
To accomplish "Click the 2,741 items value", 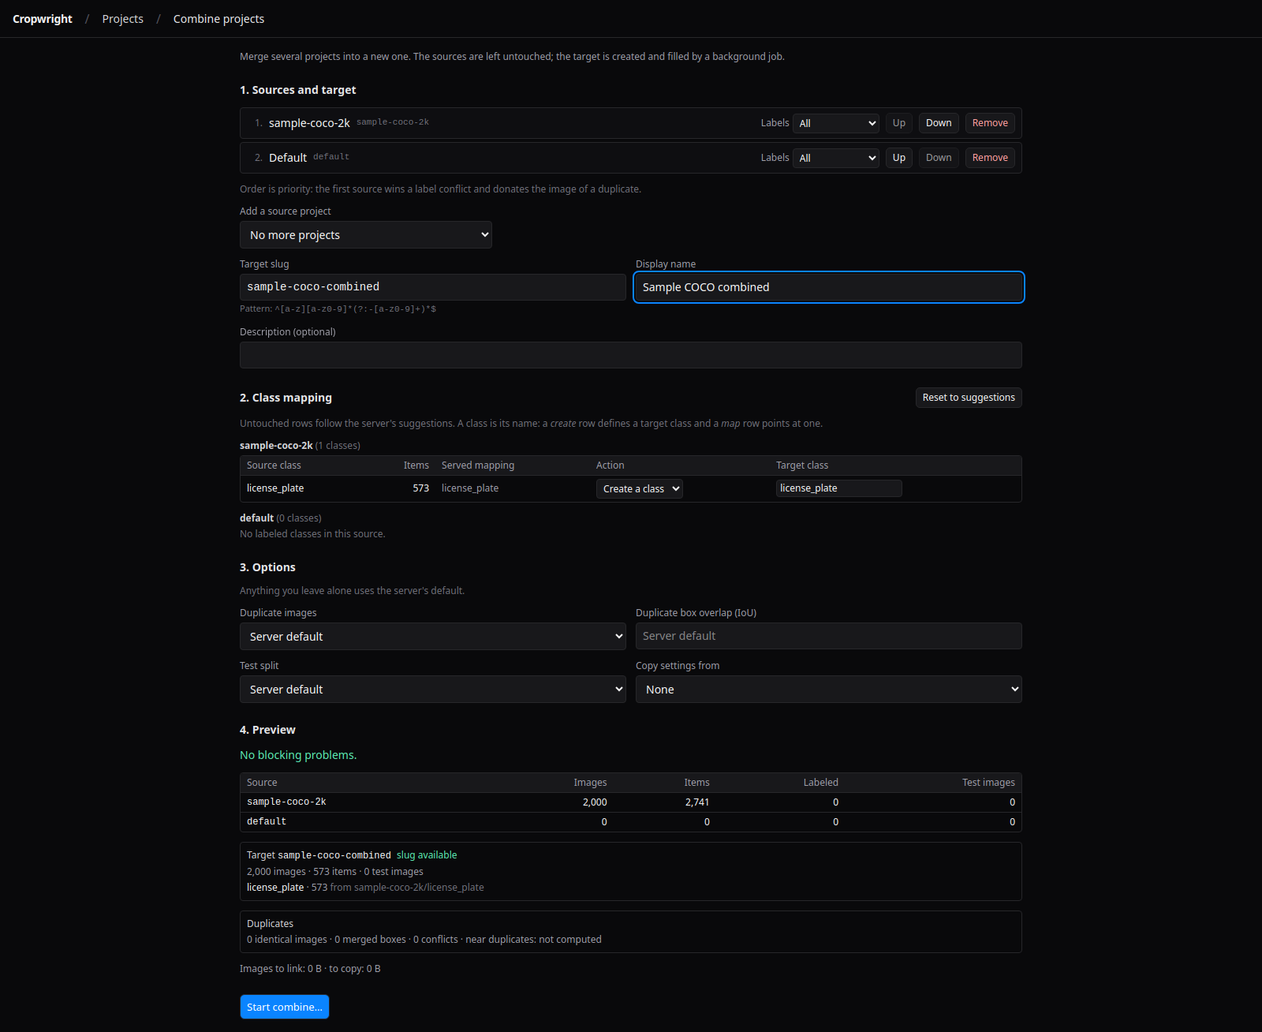I will 697,802.
